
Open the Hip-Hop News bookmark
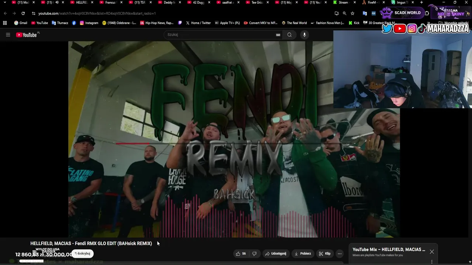(157, 23)
